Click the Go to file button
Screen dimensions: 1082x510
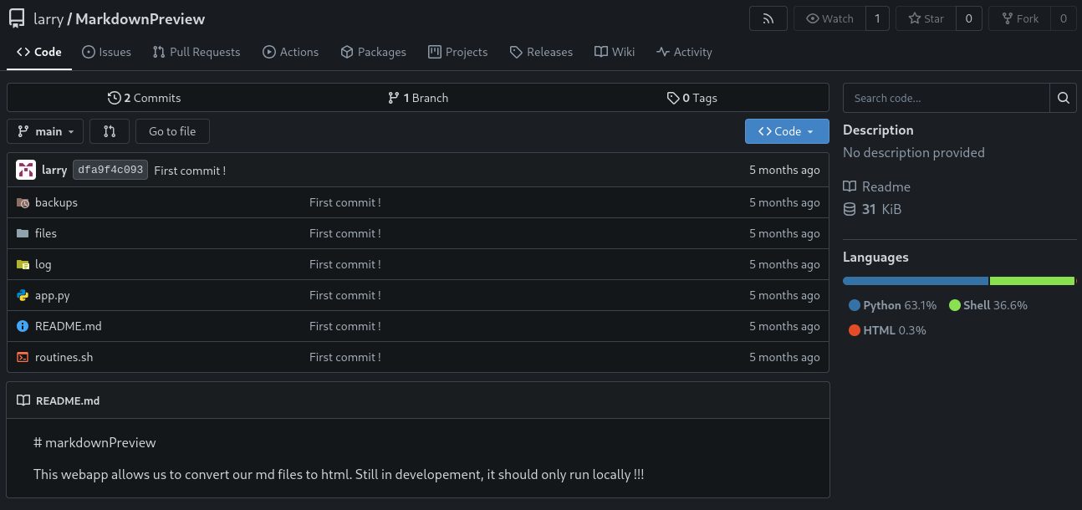(x=172, y=131)
